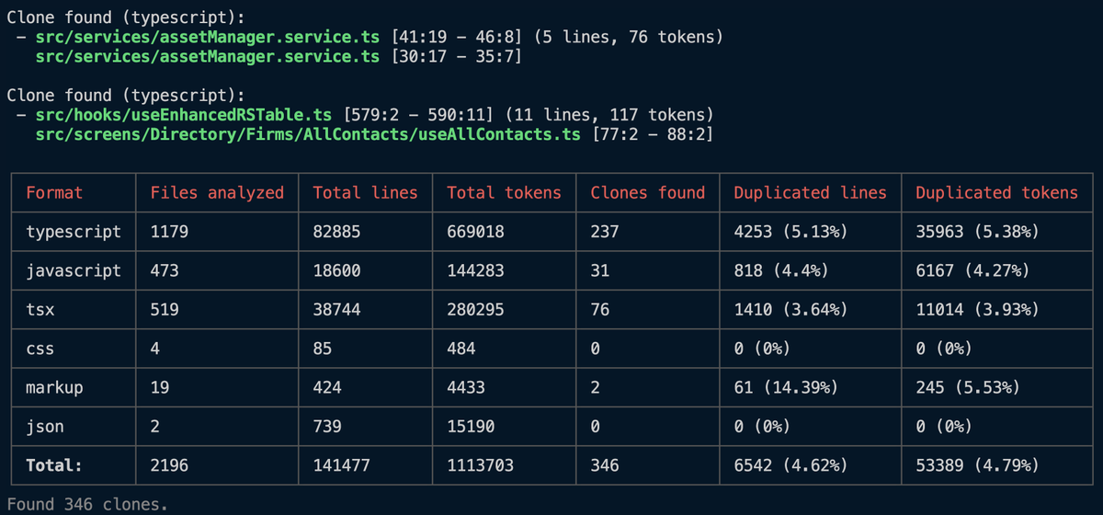
Task: Open the useAllContacts.ts file path
Action: [x=308, y=134]
